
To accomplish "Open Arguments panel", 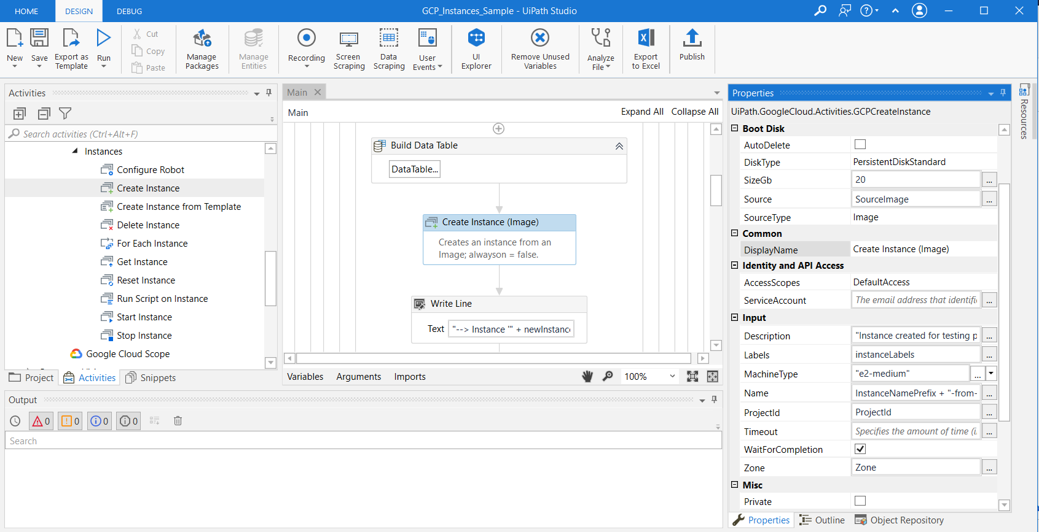I will point(359,377).
